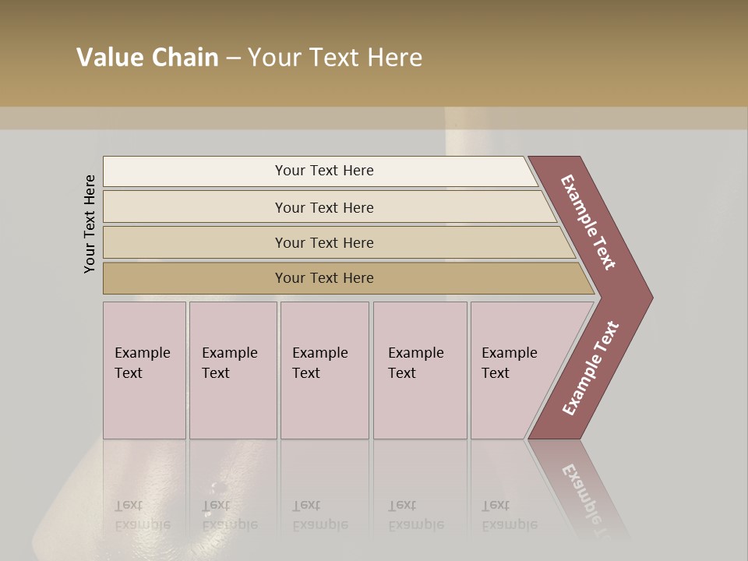Click the first pink 'Example Text' box
This screenshot has width=748, height=561.
pyautogui.click(x=144, y=370)
